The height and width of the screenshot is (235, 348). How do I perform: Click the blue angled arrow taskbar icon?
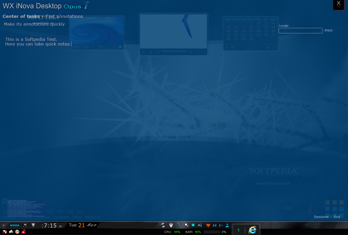[179, 225]
